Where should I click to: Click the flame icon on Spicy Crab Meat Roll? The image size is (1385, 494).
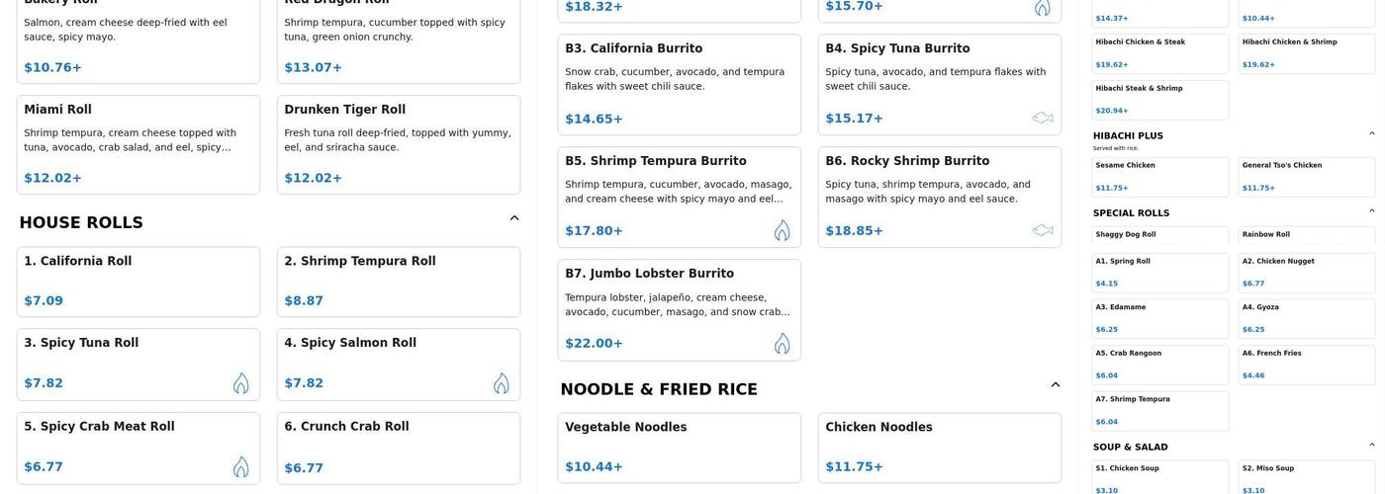(240, 466)
